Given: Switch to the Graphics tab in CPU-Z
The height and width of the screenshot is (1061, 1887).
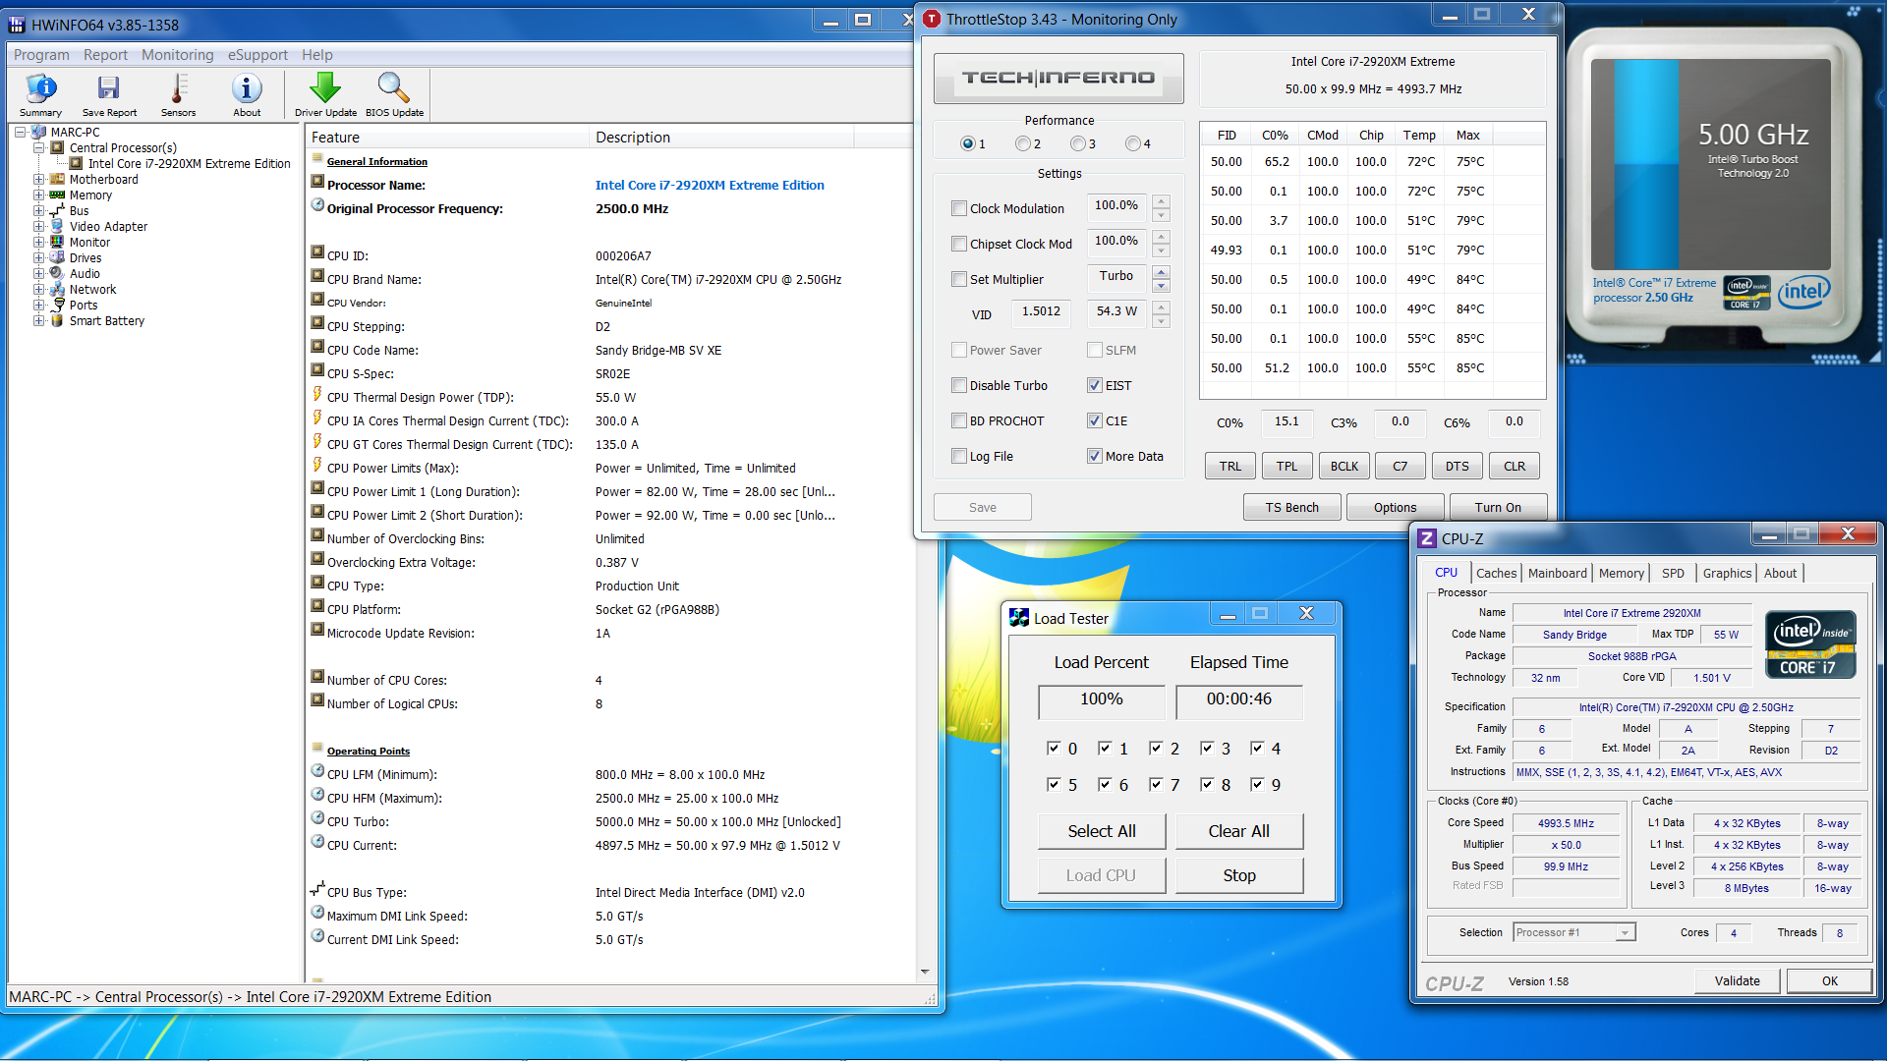Looking at the screenshot, I should [x=1727, y=574].
